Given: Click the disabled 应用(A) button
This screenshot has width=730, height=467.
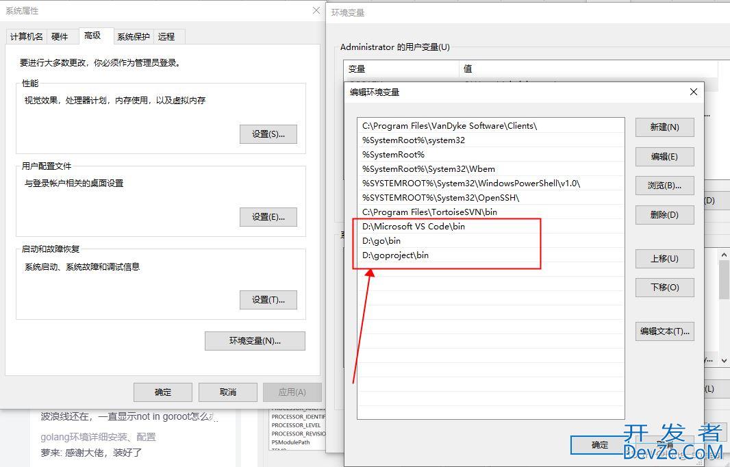Looking at the screenshot, I should point(292,392).
